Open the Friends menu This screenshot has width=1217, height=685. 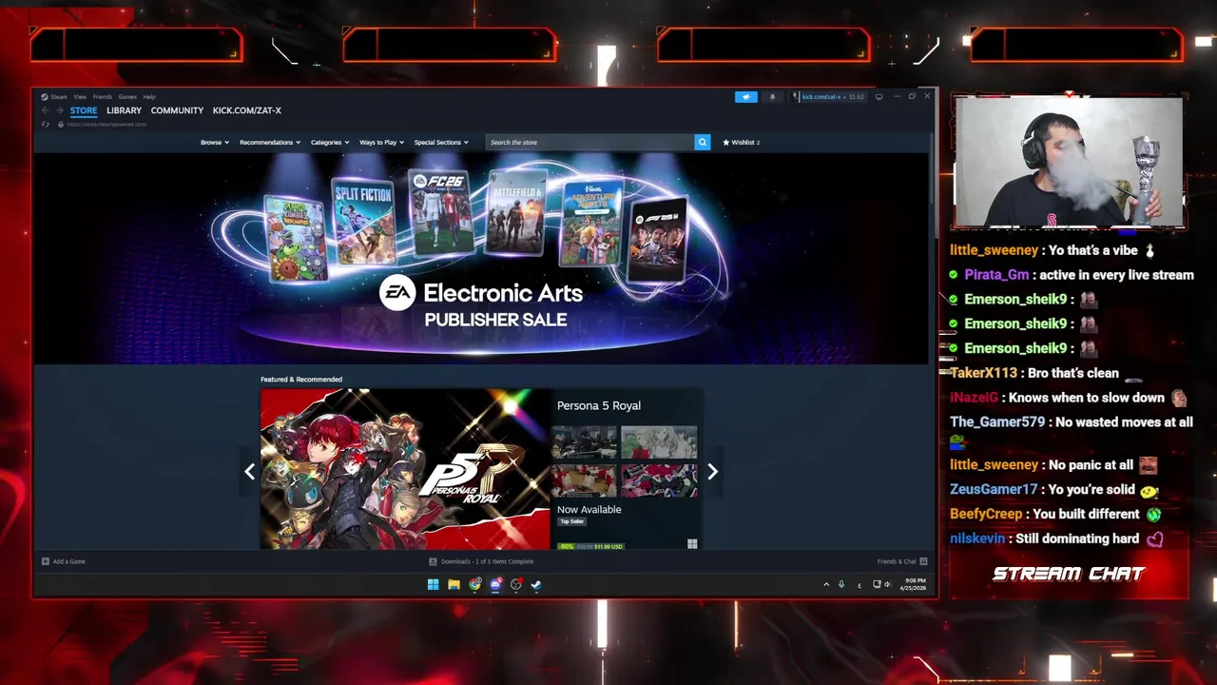(102, 96)
